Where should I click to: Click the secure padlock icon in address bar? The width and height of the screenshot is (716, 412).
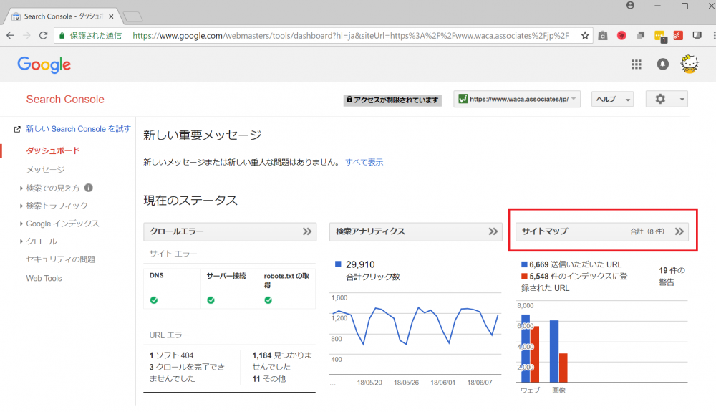tap(62, 36)
